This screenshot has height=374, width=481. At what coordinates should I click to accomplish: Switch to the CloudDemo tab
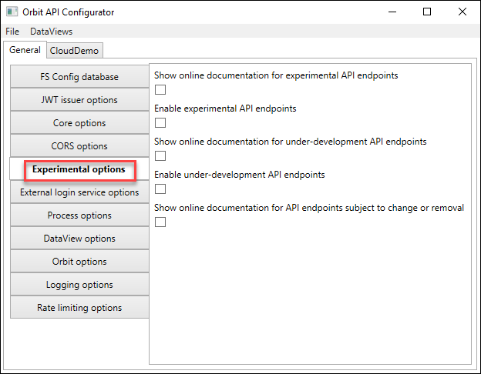pyautogui.click(x=74, y=51)
